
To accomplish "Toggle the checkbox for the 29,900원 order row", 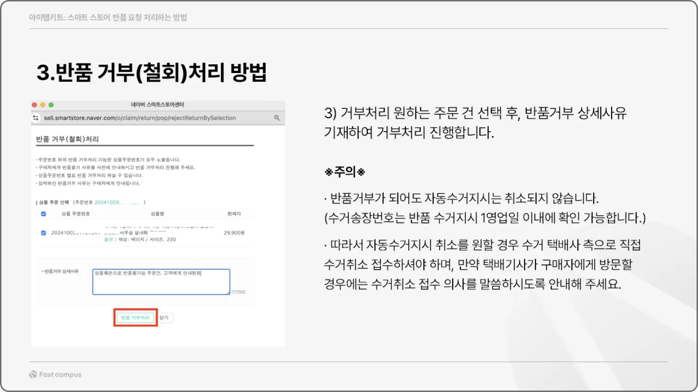I will pyautogui.click(x=44, y=233).
